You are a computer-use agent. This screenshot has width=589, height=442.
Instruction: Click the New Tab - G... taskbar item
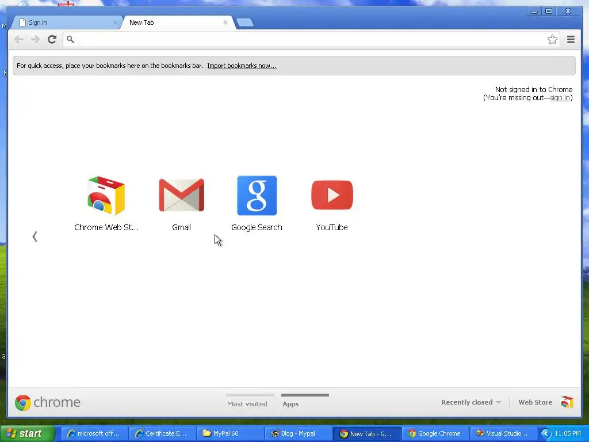click(x=366, y=433)
